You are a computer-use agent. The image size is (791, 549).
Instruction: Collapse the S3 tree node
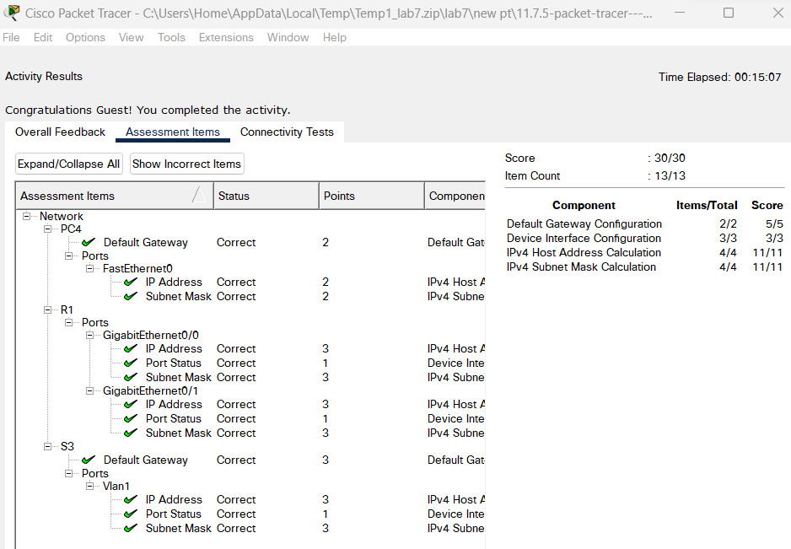tap(47, 446)
